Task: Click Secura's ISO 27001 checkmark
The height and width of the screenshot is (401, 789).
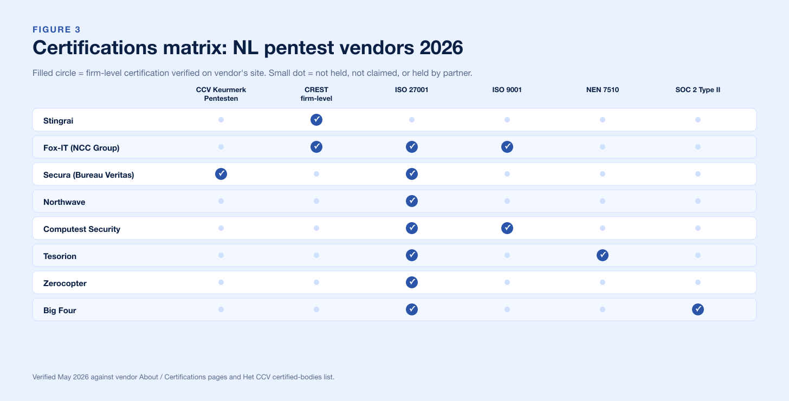Action: pyautogui.click(x=412, y=174)
